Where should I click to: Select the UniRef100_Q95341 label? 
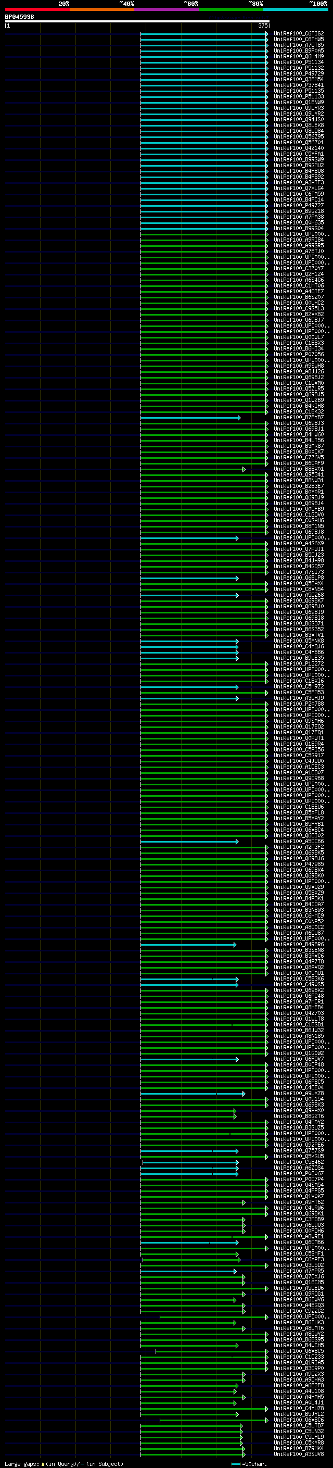[x=299, y=475]
